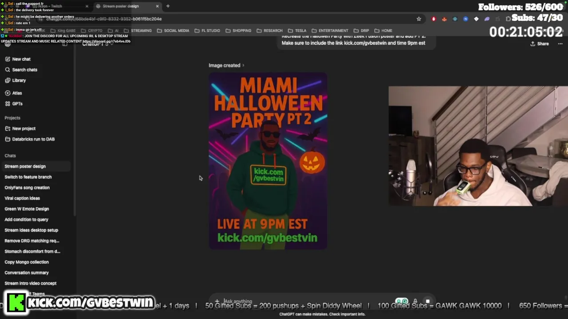Close the Stream poster design tab
The image size is (568, 319).
pyautogui.click(x=157, y=6)
